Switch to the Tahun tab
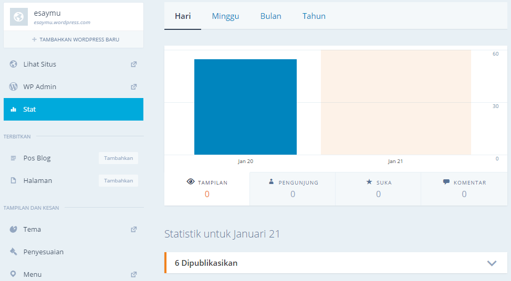This screenshot has height=281, width=511. [x=314, y=16]
